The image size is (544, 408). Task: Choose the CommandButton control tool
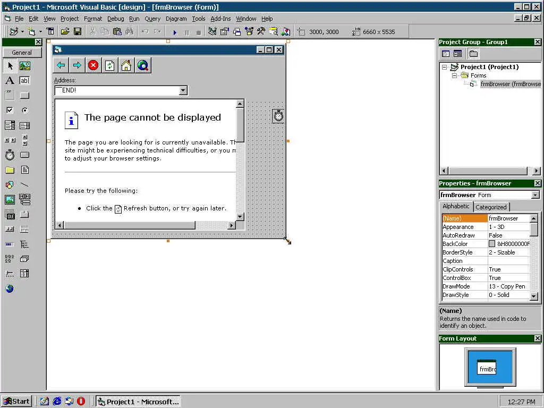coord(24,96)
